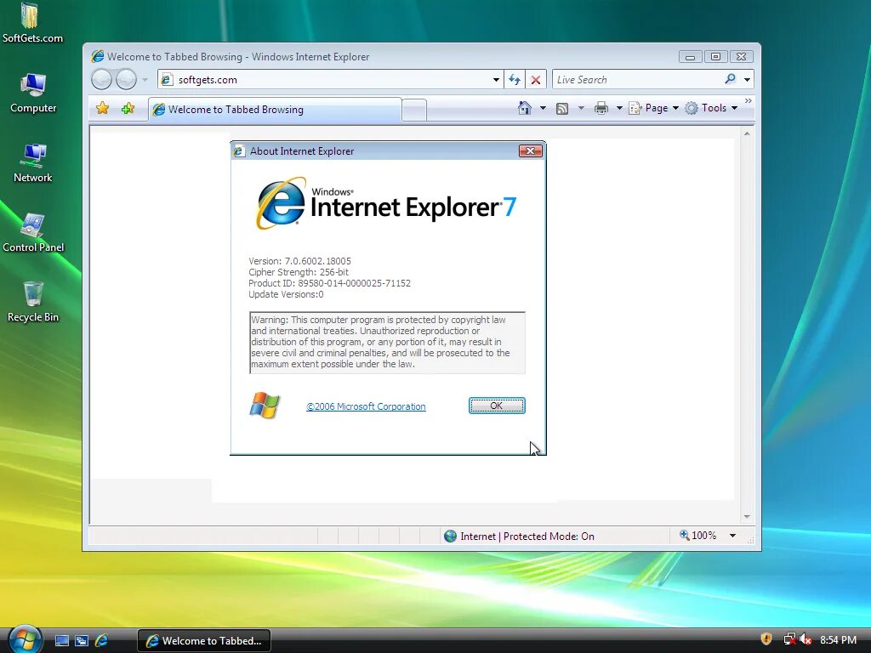Close the About Internet Explorer dialog

click(x=530, y=151)
